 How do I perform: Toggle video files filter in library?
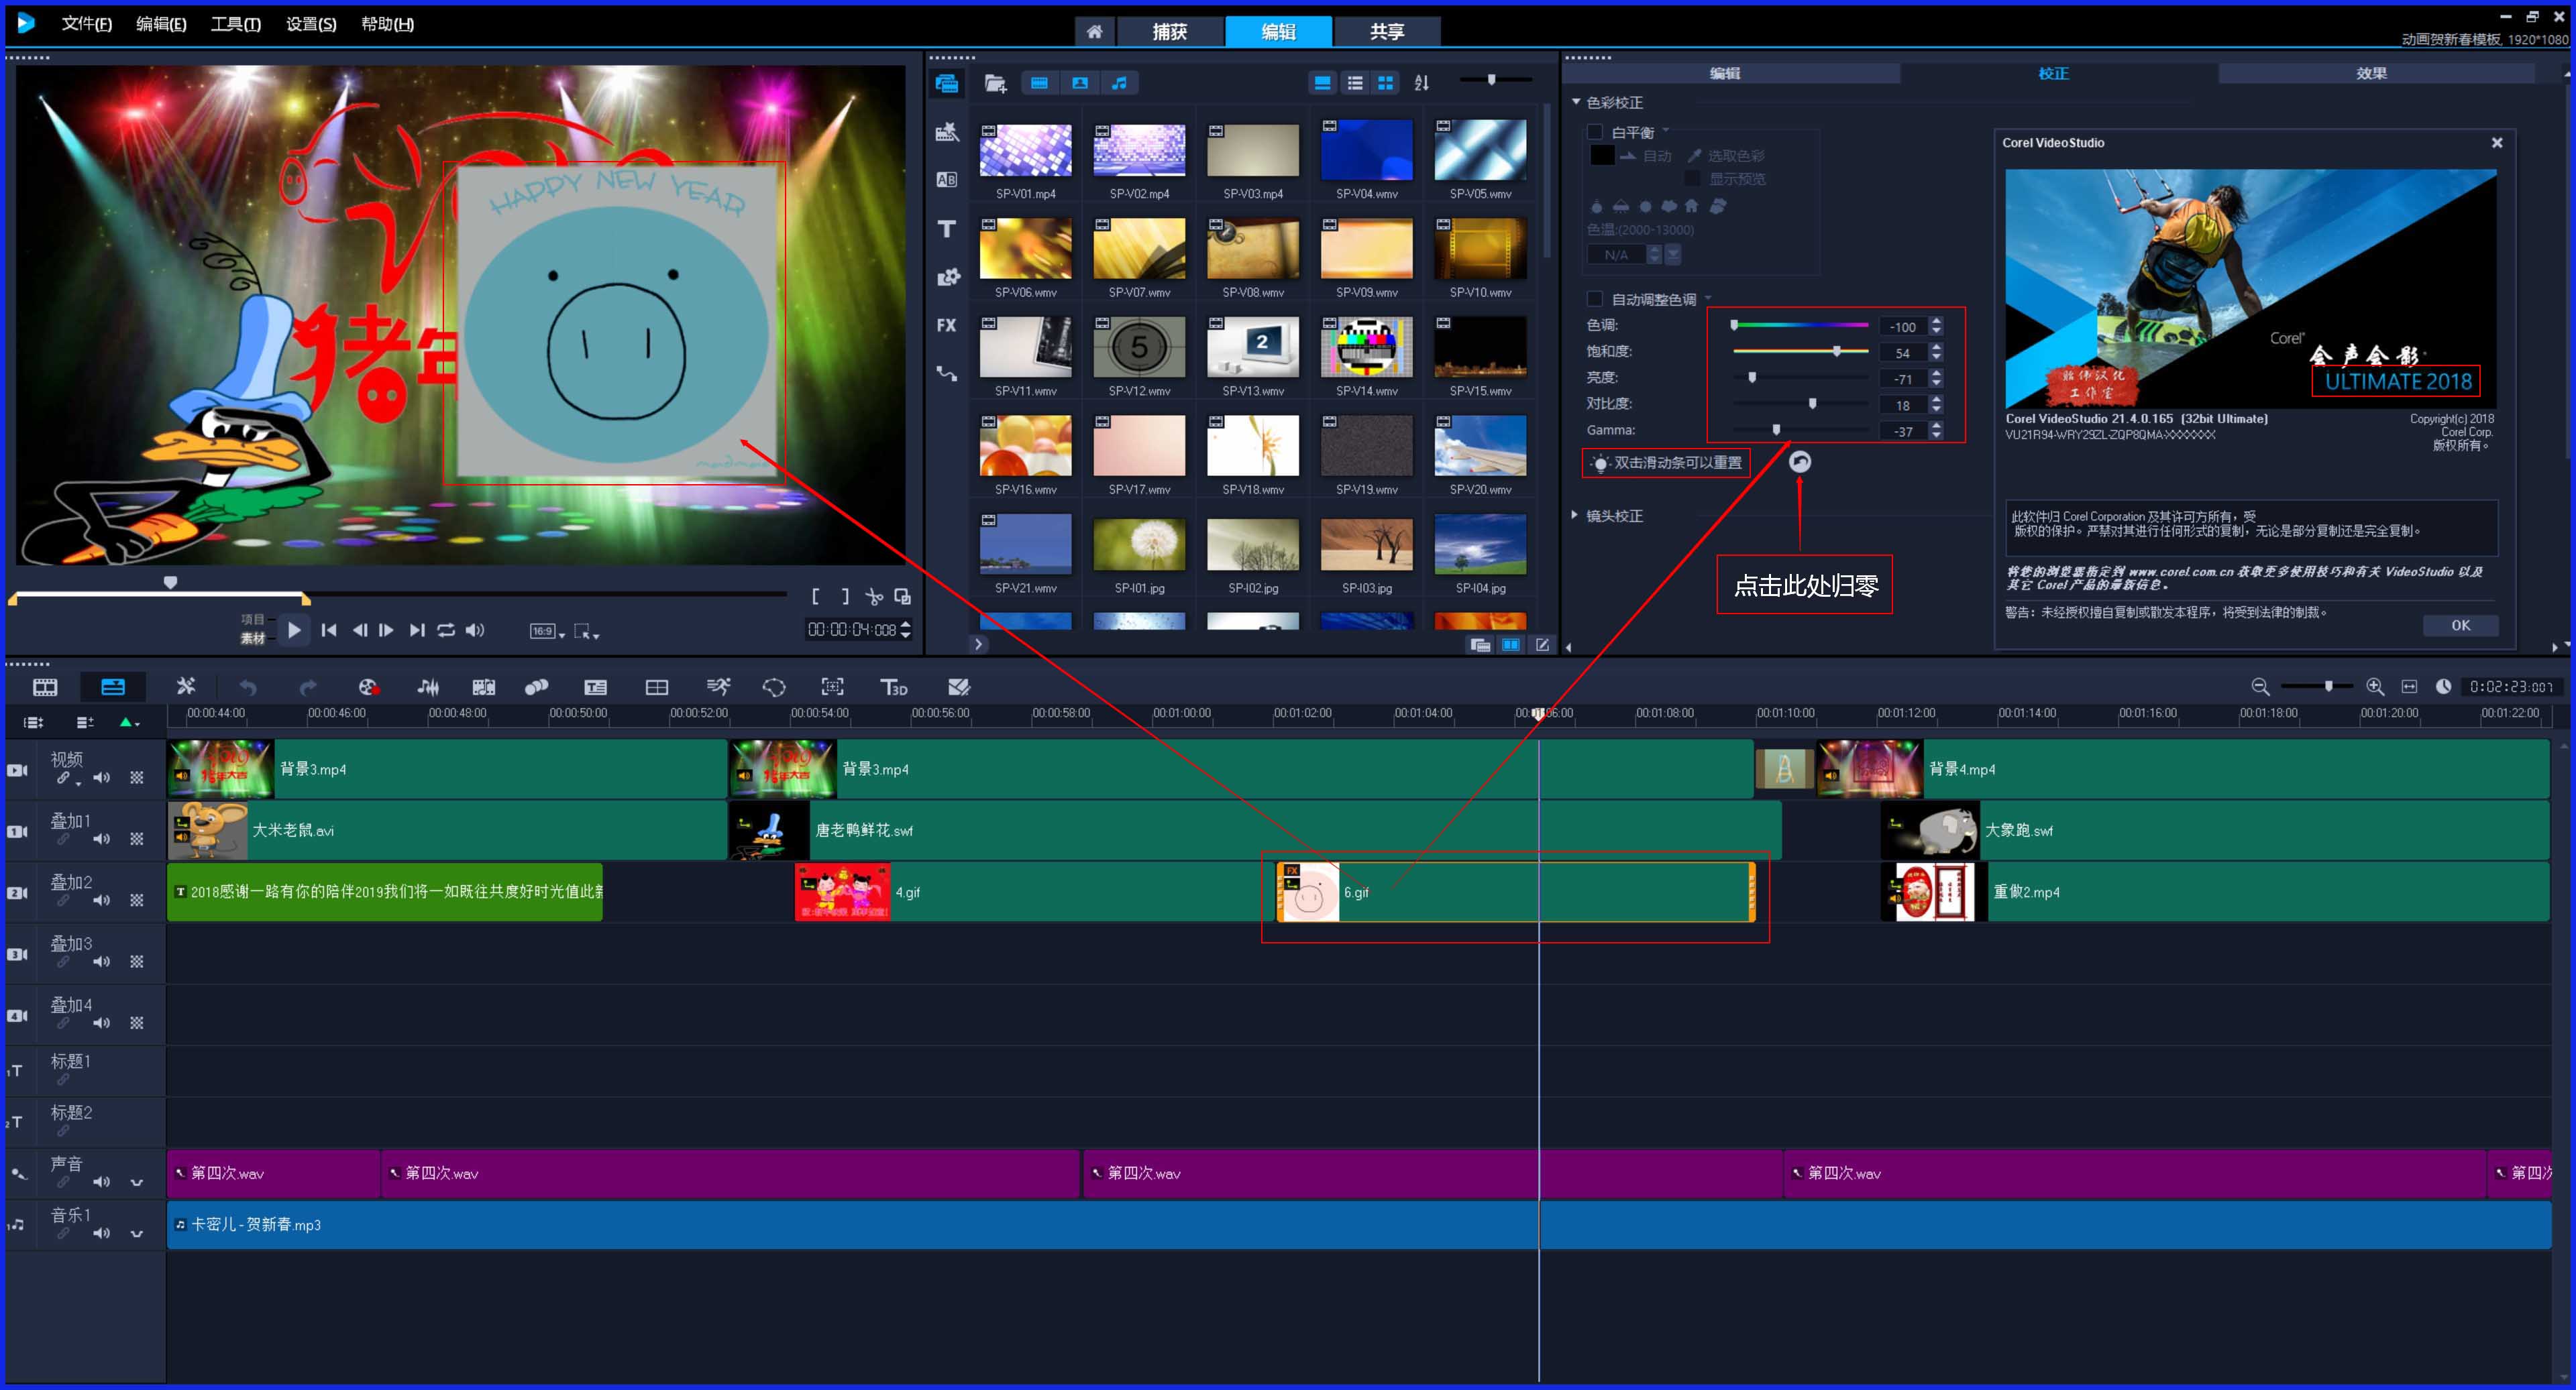[x=1040, y=83]
